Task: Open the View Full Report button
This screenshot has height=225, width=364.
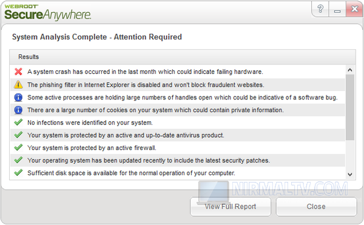Action: [231, 206]
